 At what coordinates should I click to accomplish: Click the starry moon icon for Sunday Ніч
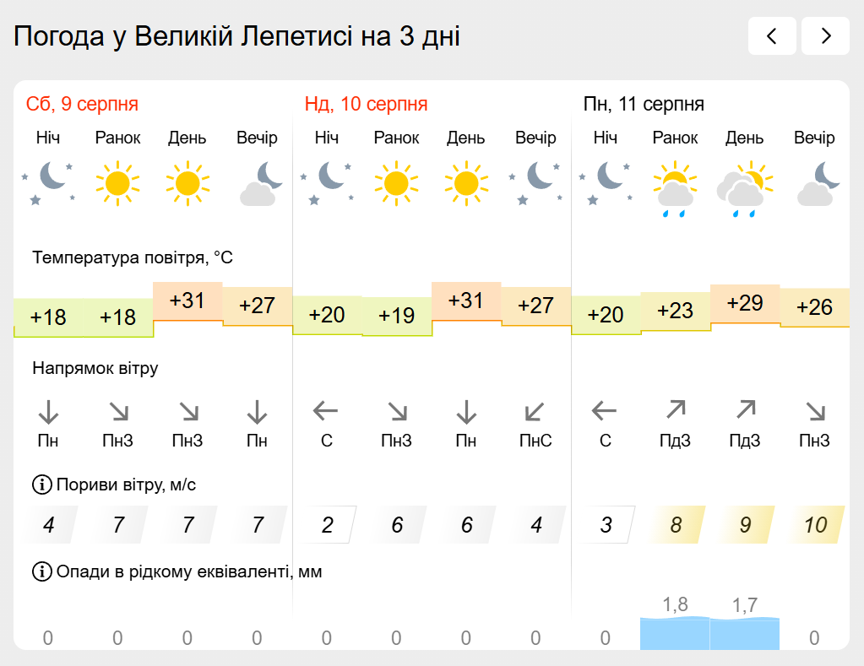pos(327,183)
